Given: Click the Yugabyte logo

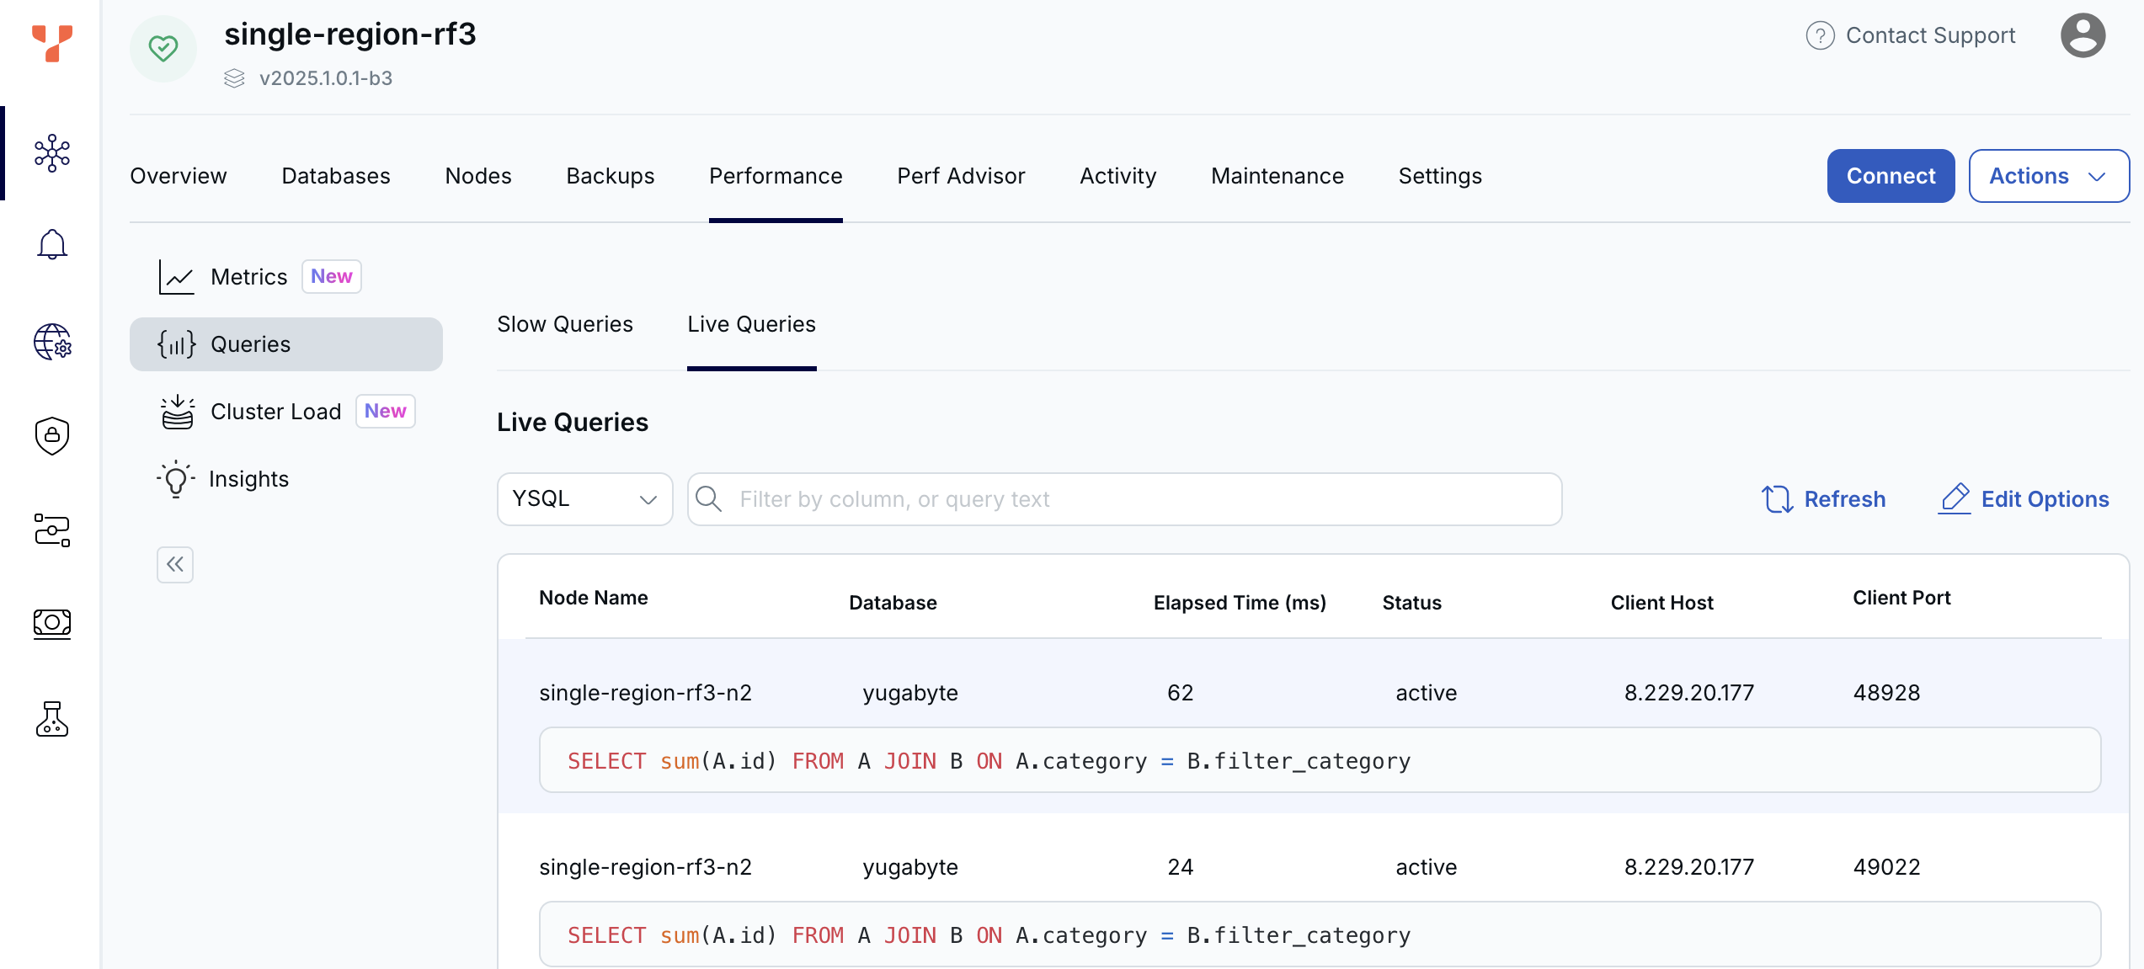Looking at the screenshot, I should (x=51, y=45).
